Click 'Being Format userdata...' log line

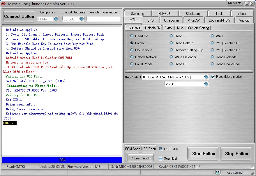[x=27, y=109]
